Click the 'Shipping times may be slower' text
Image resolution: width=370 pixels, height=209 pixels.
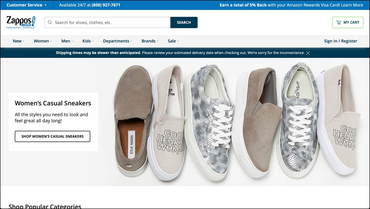pos(98,53)
